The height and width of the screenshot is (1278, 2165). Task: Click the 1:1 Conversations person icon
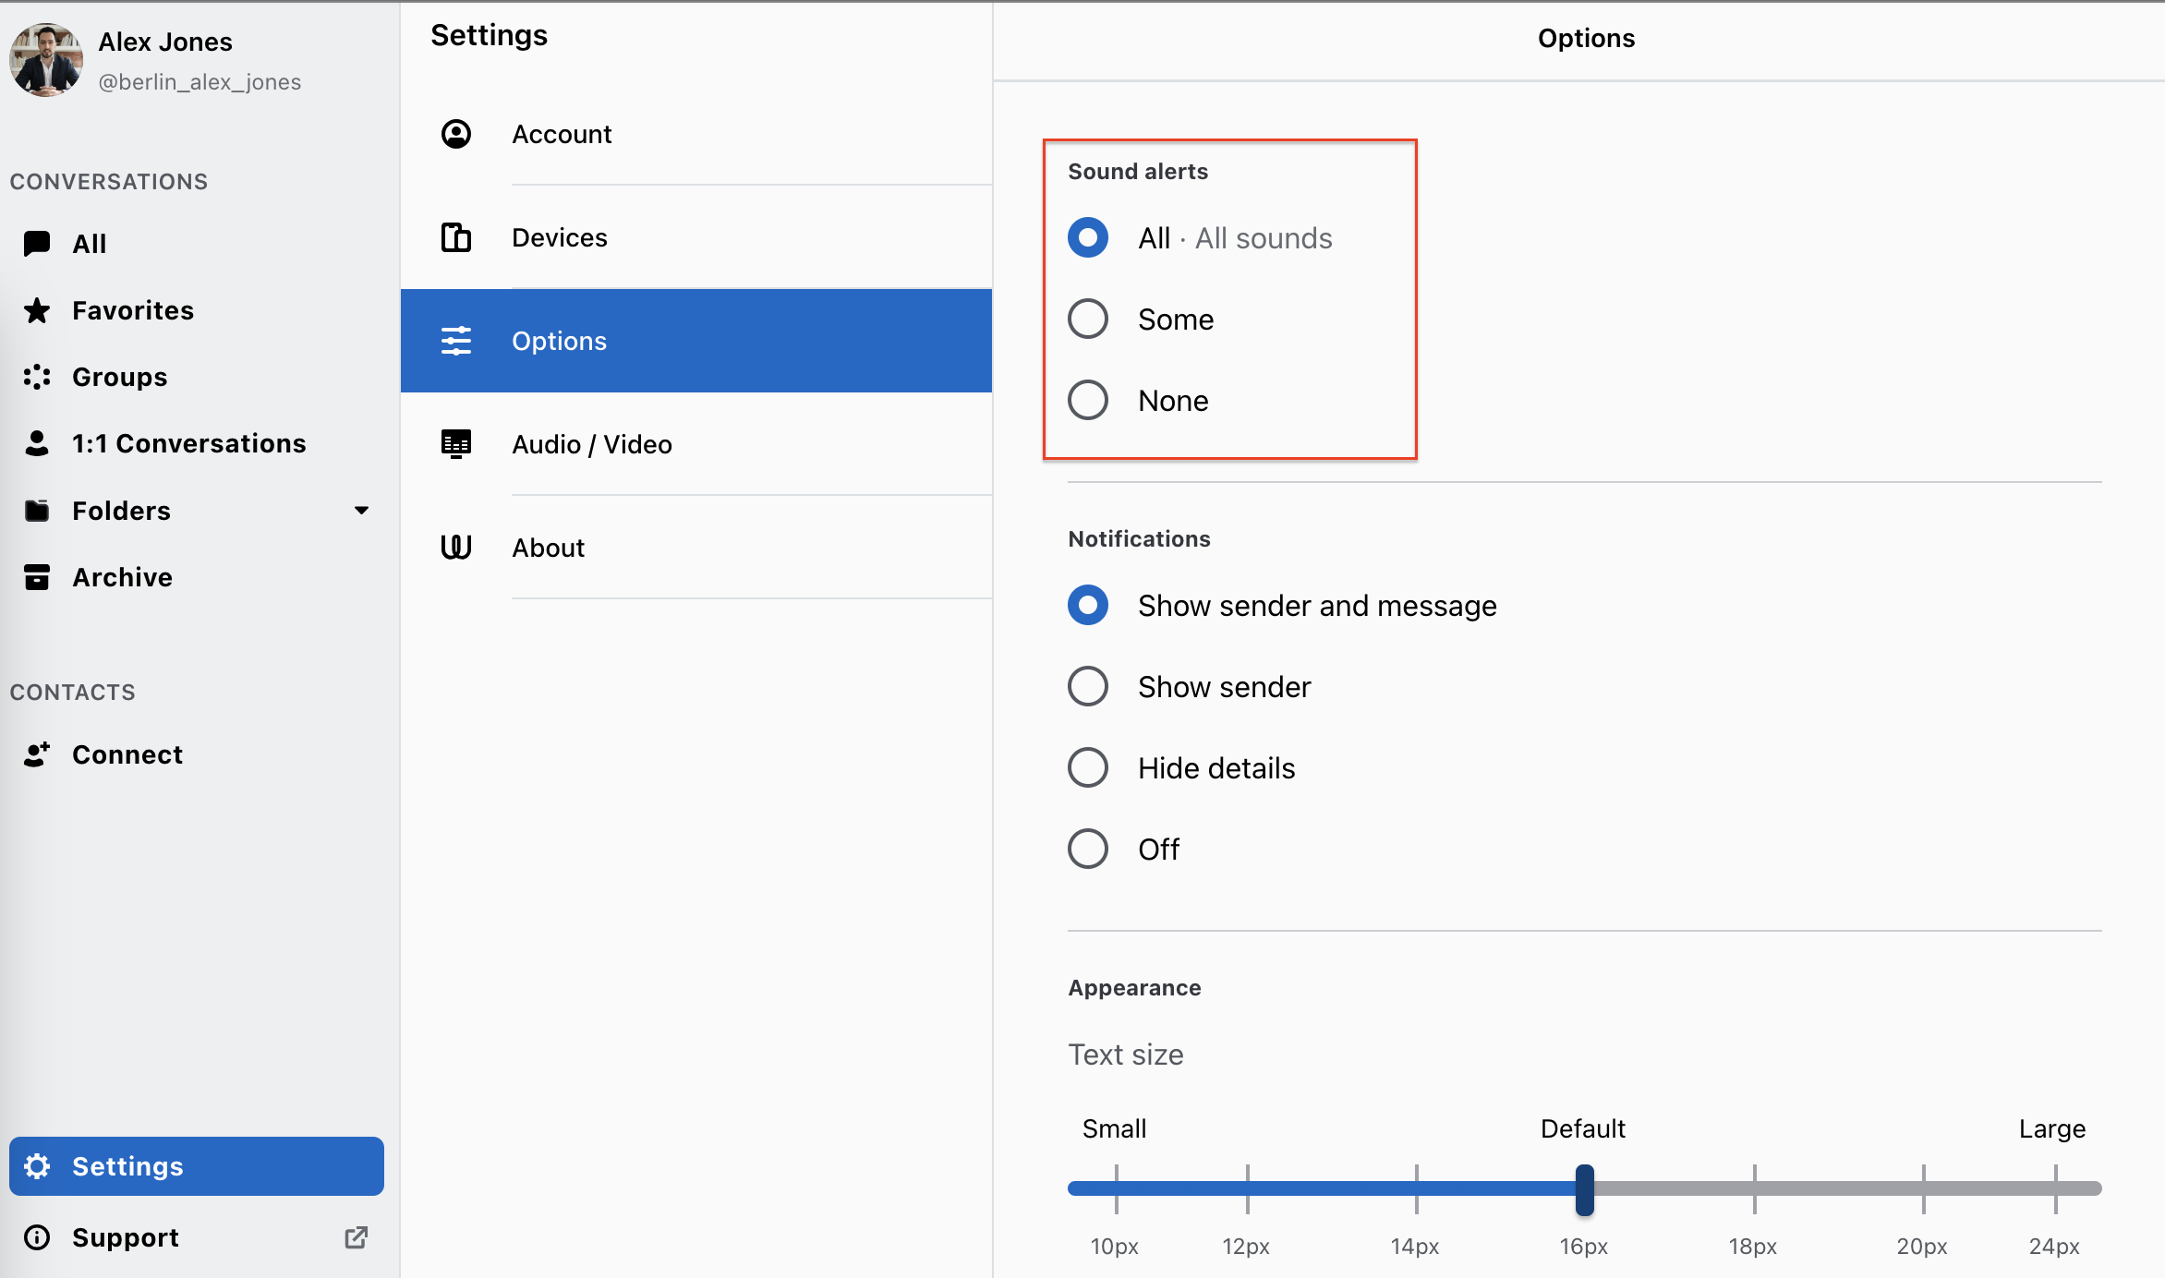pyautogui.click(x=37, y=443)
